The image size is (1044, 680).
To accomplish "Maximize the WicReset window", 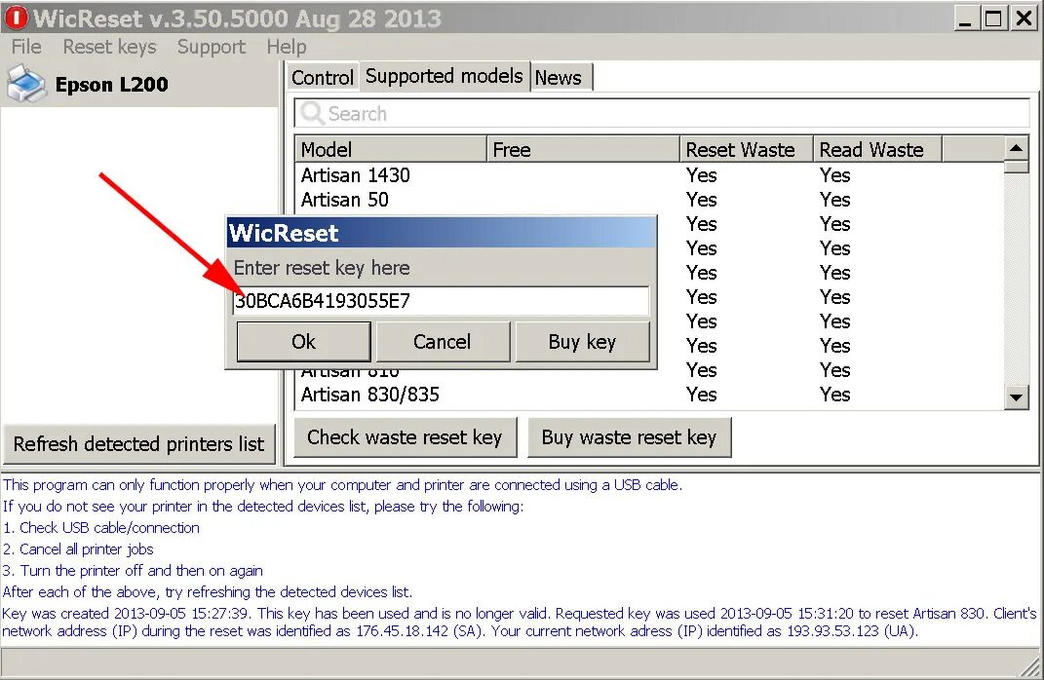I will [993, 18].
